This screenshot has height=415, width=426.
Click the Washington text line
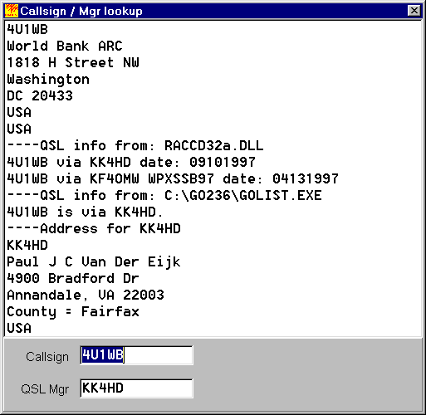click(x=48, y=80)
